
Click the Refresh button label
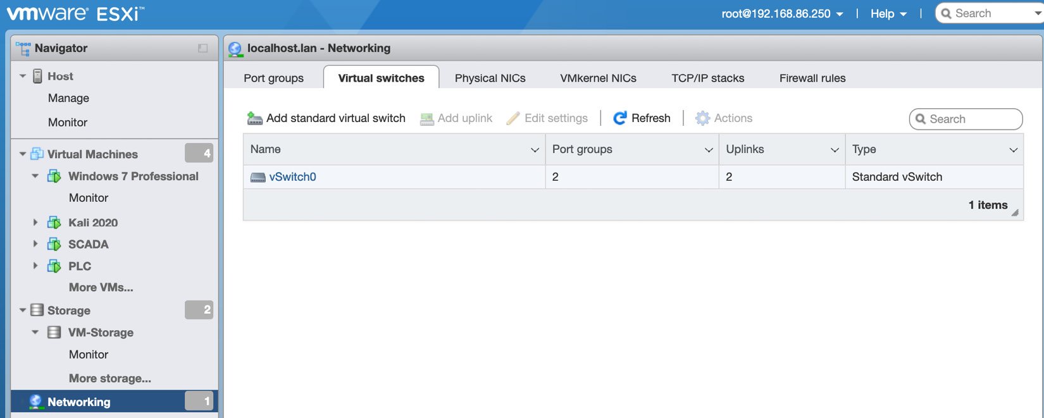[x=651, y=118]
